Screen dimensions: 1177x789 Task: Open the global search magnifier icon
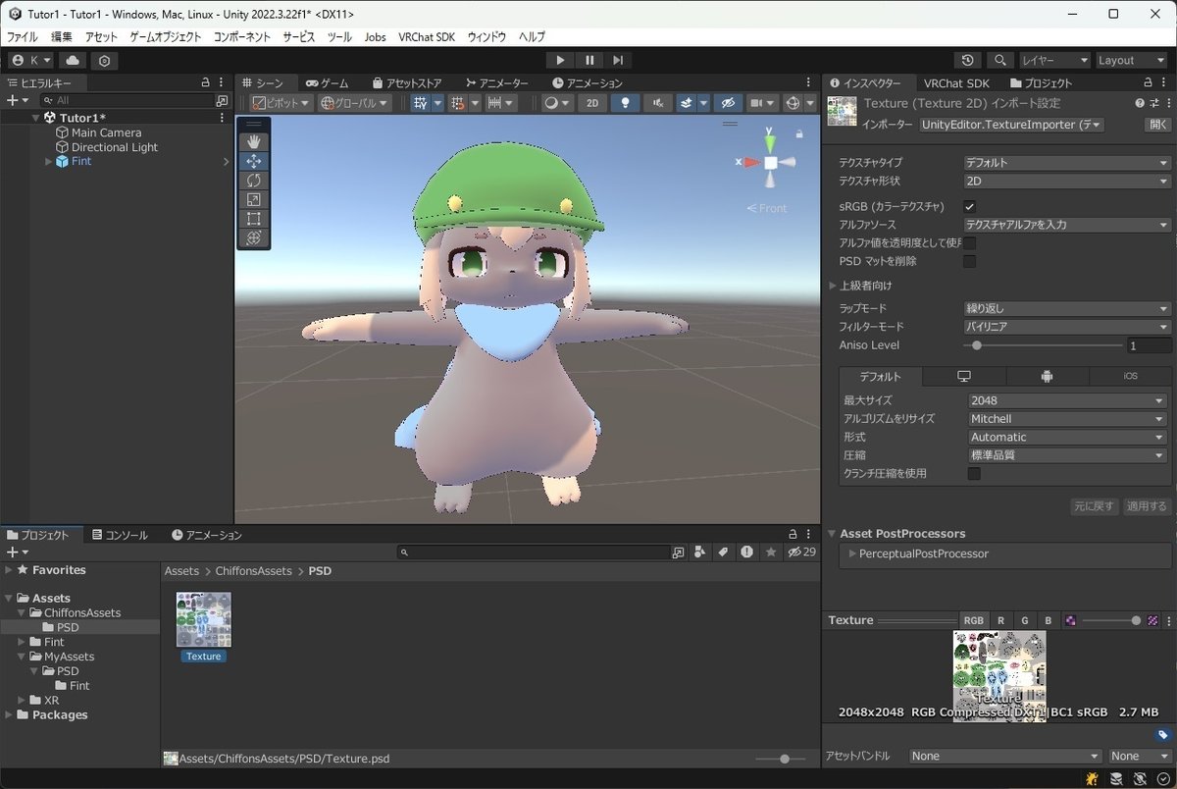click(x=999, y=60)
